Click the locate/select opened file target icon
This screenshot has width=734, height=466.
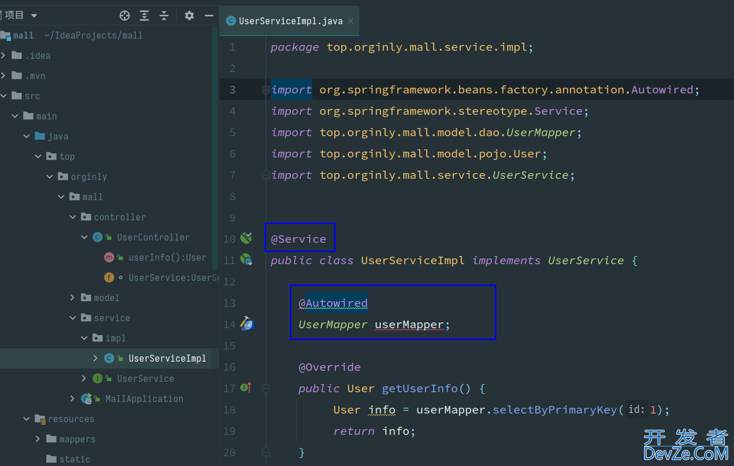pos(125,16)
